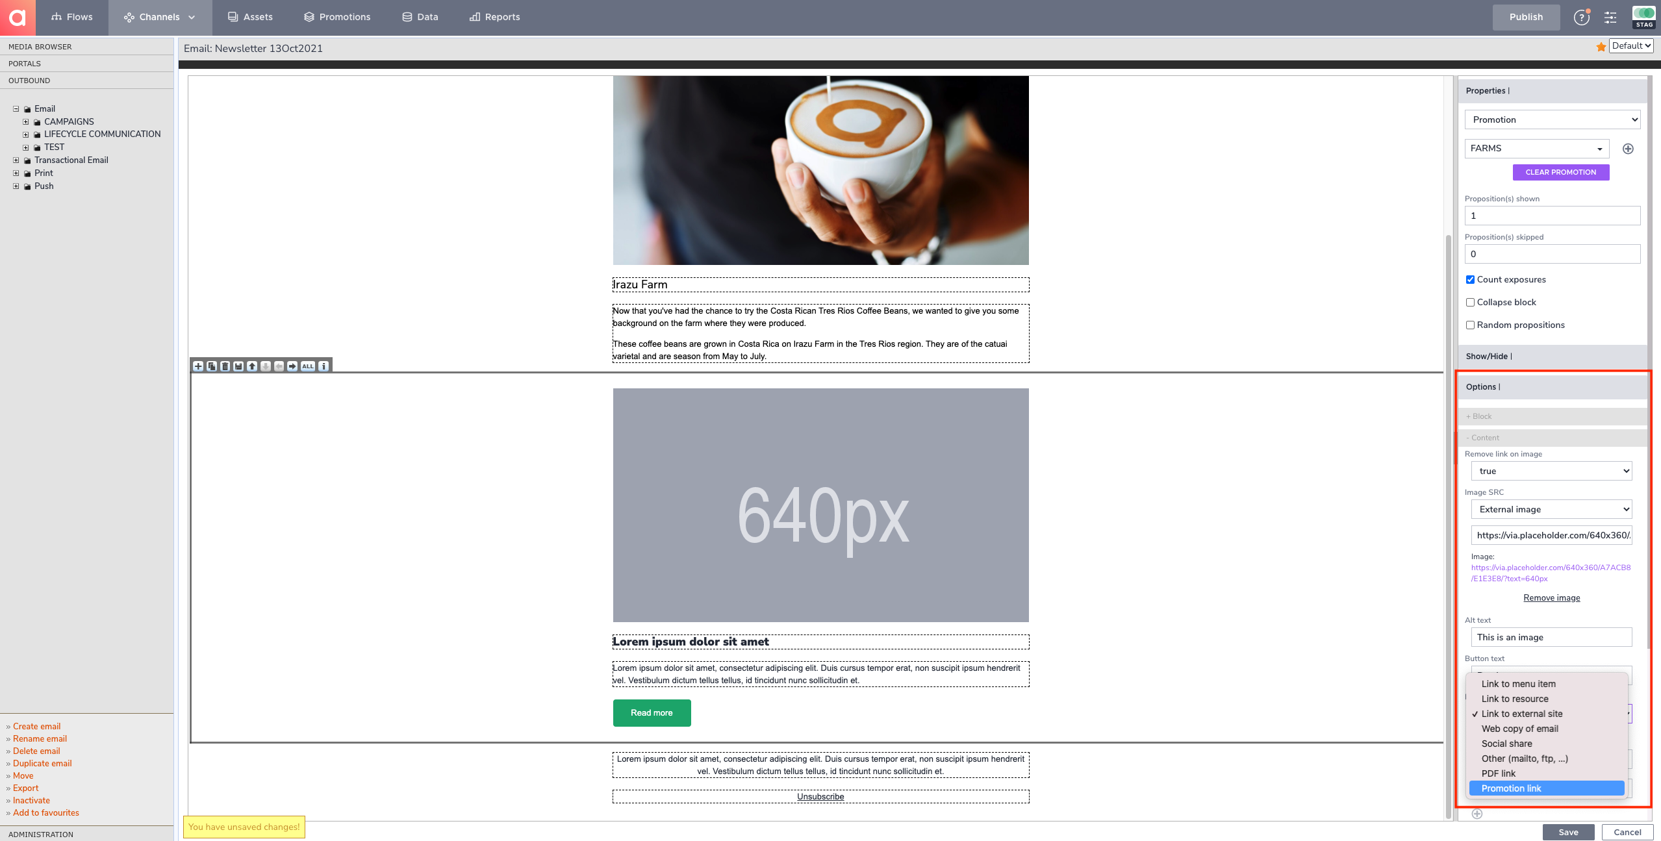
Task: Choose Web copy of email option
Action: tap(1547, 729)
